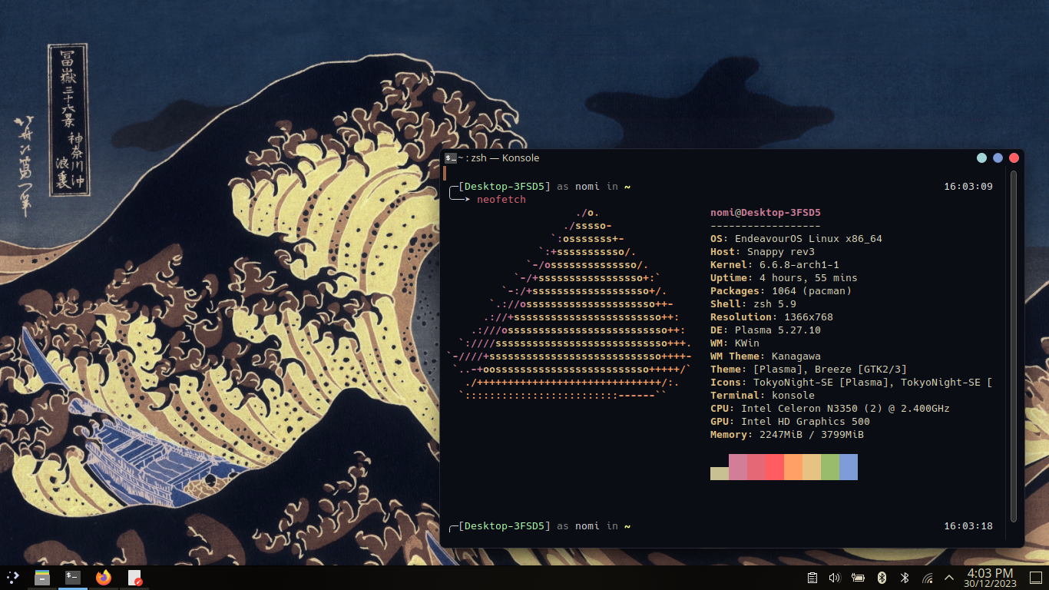Screen dimensions: 1049x590
Task: Open the document editor taskbar icon
Action: pos(135,577)
